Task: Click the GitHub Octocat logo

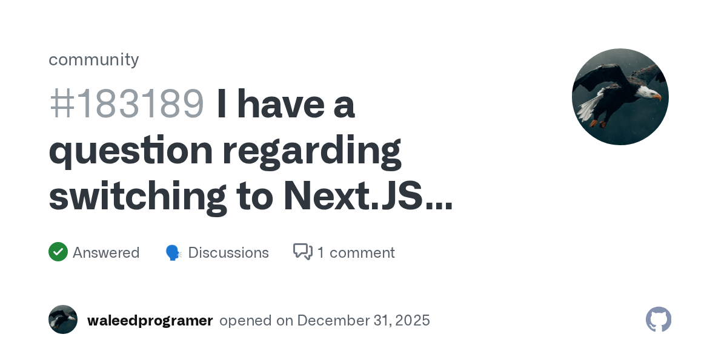Action: point(659,319)
